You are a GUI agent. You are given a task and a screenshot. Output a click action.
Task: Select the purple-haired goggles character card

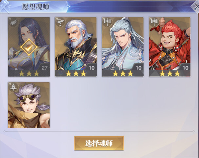(x=29, y=105)
